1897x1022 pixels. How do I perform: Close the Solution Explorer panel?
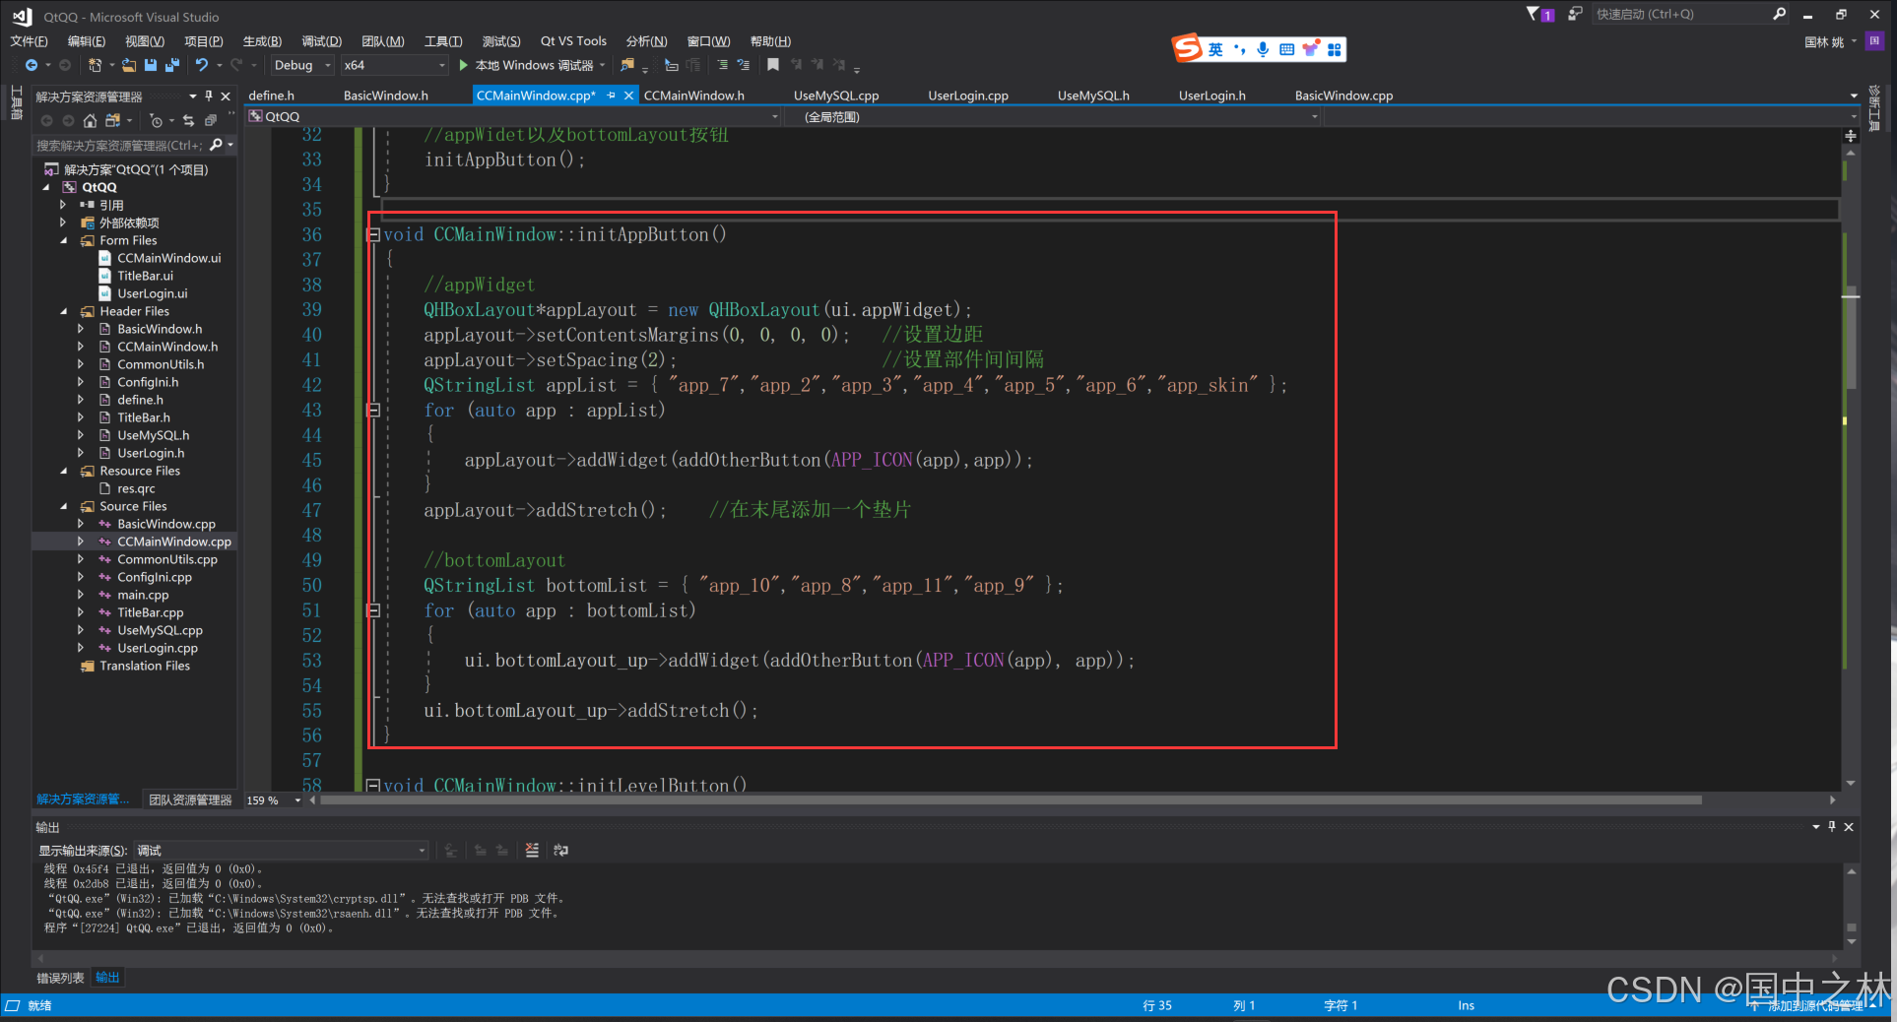(226, 96)
